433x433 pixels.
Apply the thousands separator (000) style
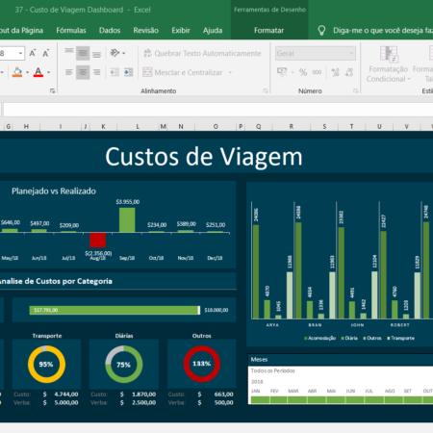(317, 72)
